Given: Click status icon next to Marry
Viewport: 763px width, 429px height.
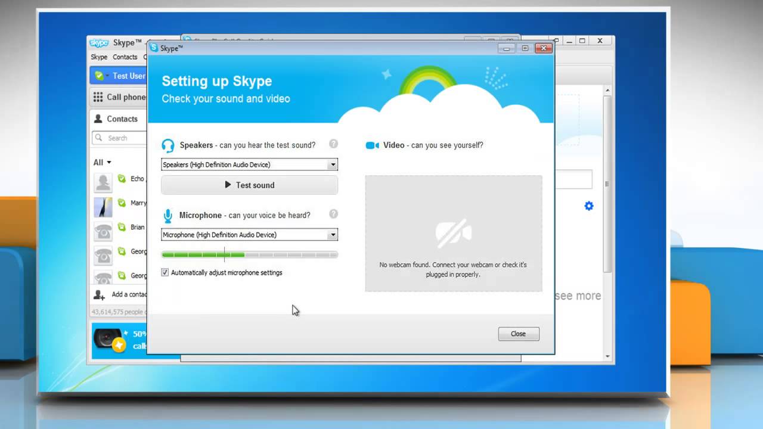Looking at the screenshot, I should [x=122, y=203].
